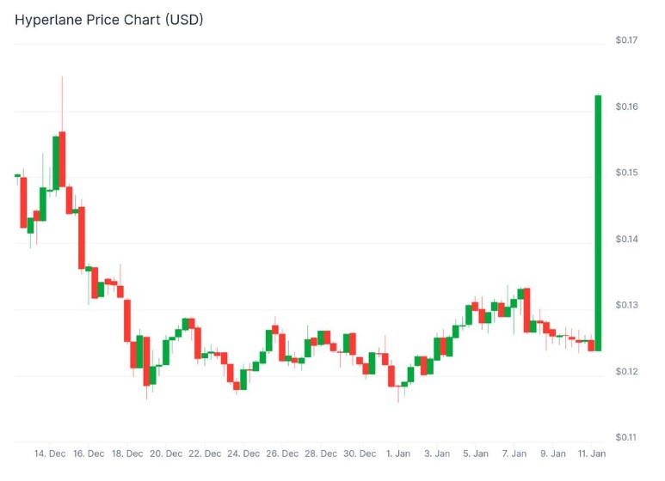Screen dimensions: 665x481
Task: Click the 18. Dec date label
Action: tap(127, 454)
